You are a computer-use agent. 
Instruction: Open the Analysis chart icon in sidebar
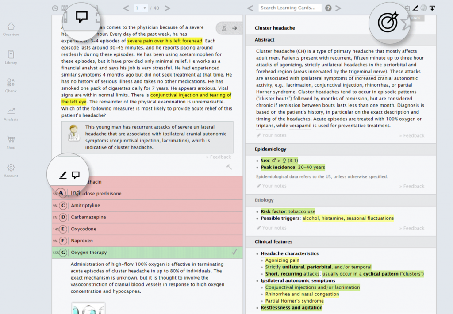(x=11, y=114)
